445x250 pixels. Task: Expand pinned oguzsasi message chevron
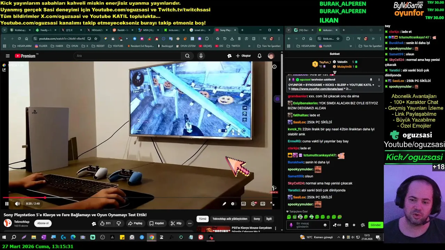pos(379,86)
